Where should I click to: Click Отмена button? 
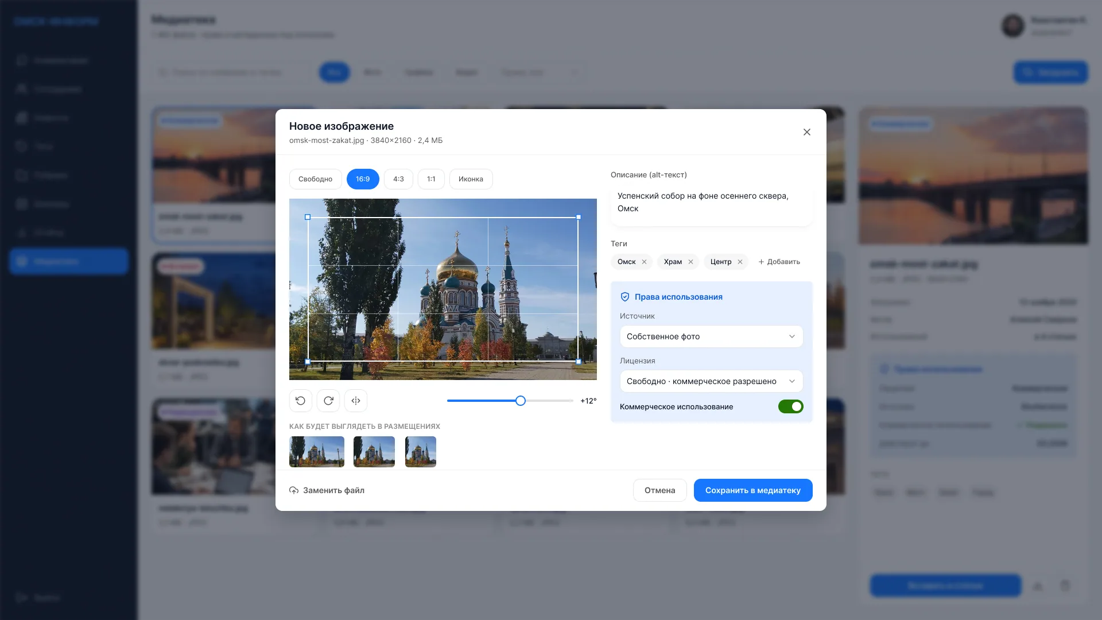tap(659, 490)
